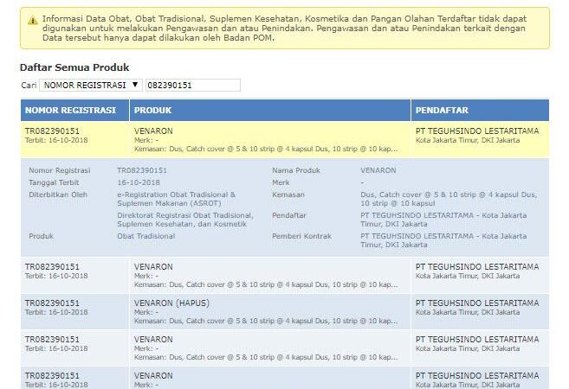This screenshot has height=389, width=569.
Task: Click the Tanggal Terbit value 16-10-2018 in details
Action: (139, 182)
